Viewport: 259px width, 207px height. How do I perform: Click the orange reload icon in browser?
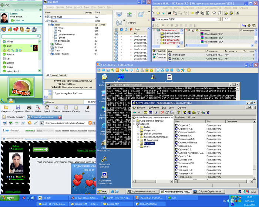[29, 123]
